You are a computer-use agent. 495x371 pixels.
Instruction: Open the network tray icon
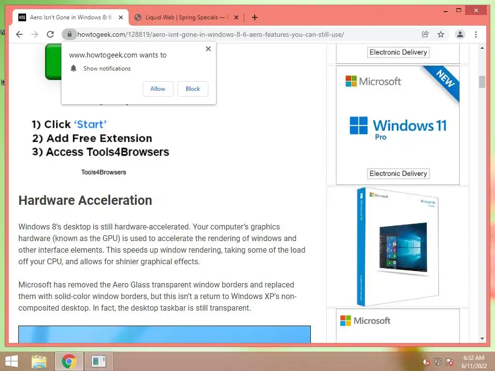point(437,361)
